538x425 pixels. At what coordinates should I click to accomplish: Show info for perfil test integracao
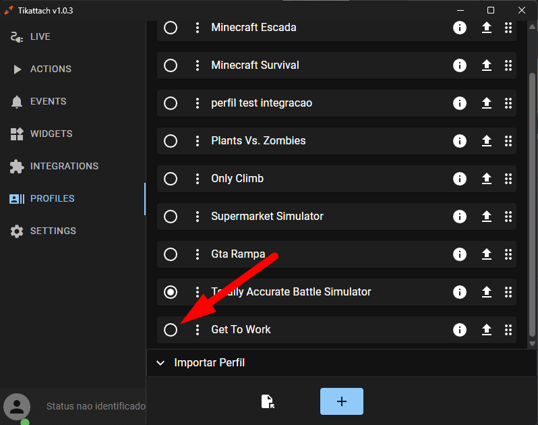tap(459, 103)
